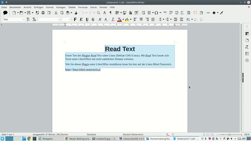Image resolution: width=251 pixels, height=141 pixels.
Task: Expand the New document dropdown arrow
Action: tap(18, 13)
